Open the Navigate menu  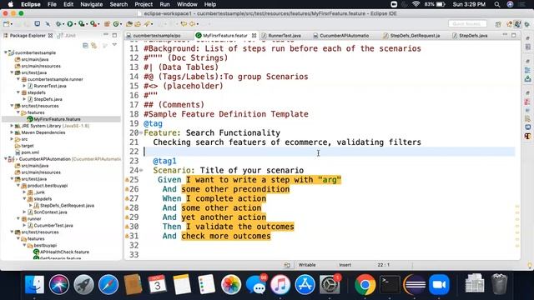pos(91,4)
